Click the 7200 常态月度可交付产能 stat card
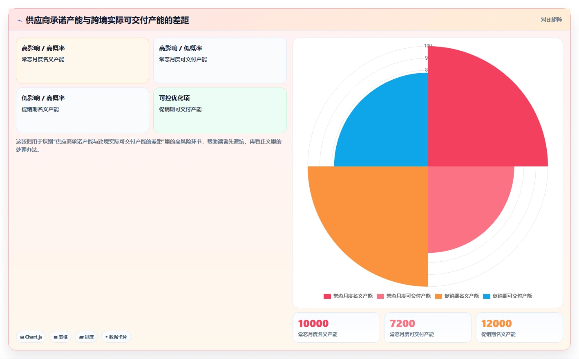The image size is (579, 359). 428,328
